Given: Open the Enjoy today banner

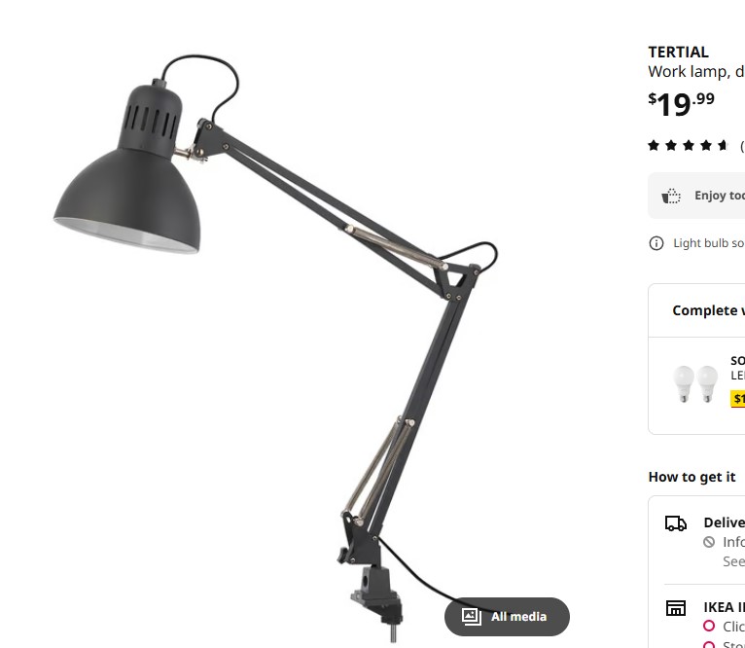Looking at the screenshot, I should coord(696,196).
